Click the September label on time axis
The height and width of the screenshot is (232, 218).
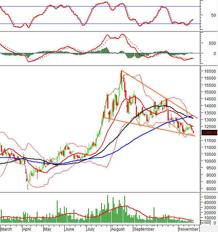point(145,228)
